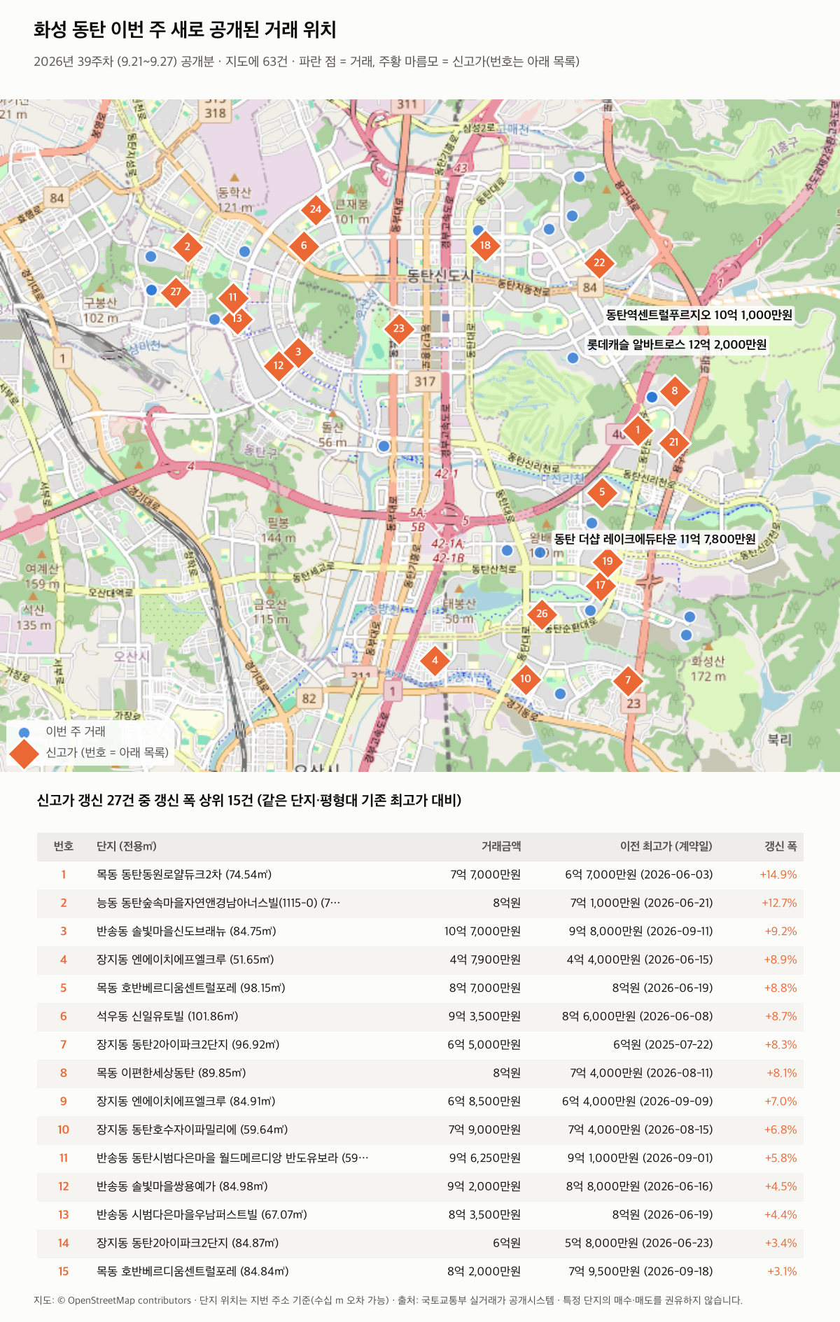Image resolution: width=840 pixels, height=1322 pixels.
Task: Click diamond marker number 7
Action: pos(628,680)
